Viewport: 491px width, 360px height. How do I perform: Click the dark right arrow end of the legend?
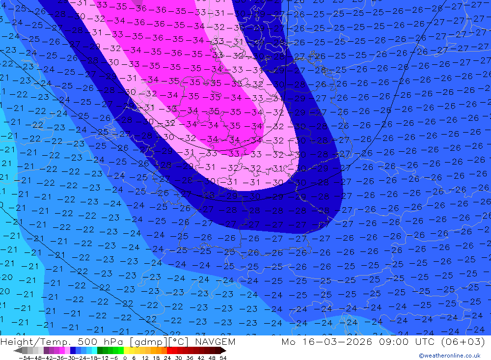[x=223, y=351]
